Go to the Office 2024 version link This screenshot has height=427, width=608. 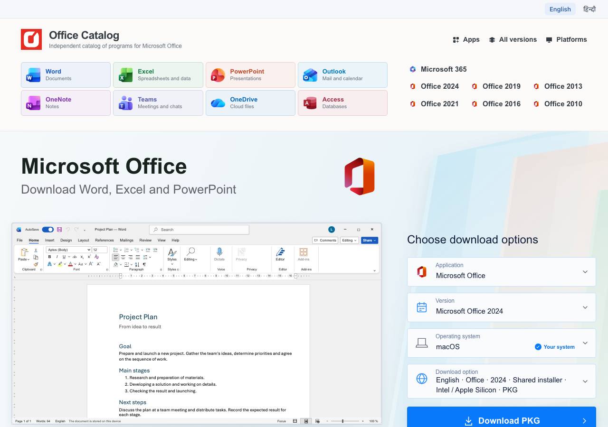pyautogui.click(x=434, y=86)
